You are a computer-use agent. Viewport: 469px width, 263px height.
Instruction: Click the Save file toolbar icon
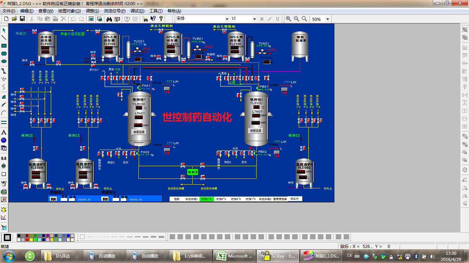click(x=22, y=19)
